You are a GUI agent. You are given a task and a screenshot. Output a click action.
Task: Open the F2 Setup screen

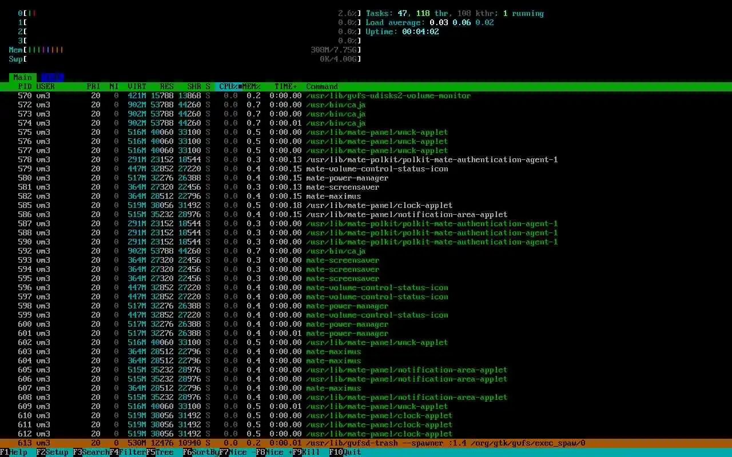coord(53,452)
